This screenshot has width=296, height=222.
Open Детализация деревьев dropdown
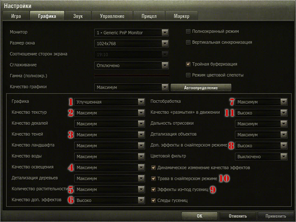[110, 178]
